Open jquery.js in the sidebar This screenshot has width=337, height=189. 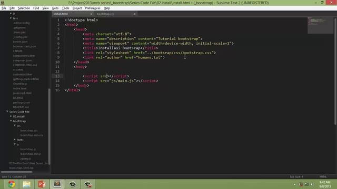[x=26, y=159]
